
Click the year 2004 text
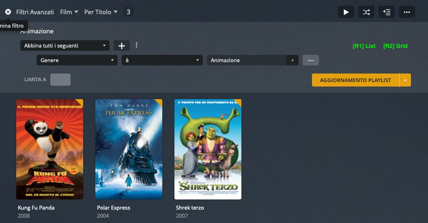(103, 216)
